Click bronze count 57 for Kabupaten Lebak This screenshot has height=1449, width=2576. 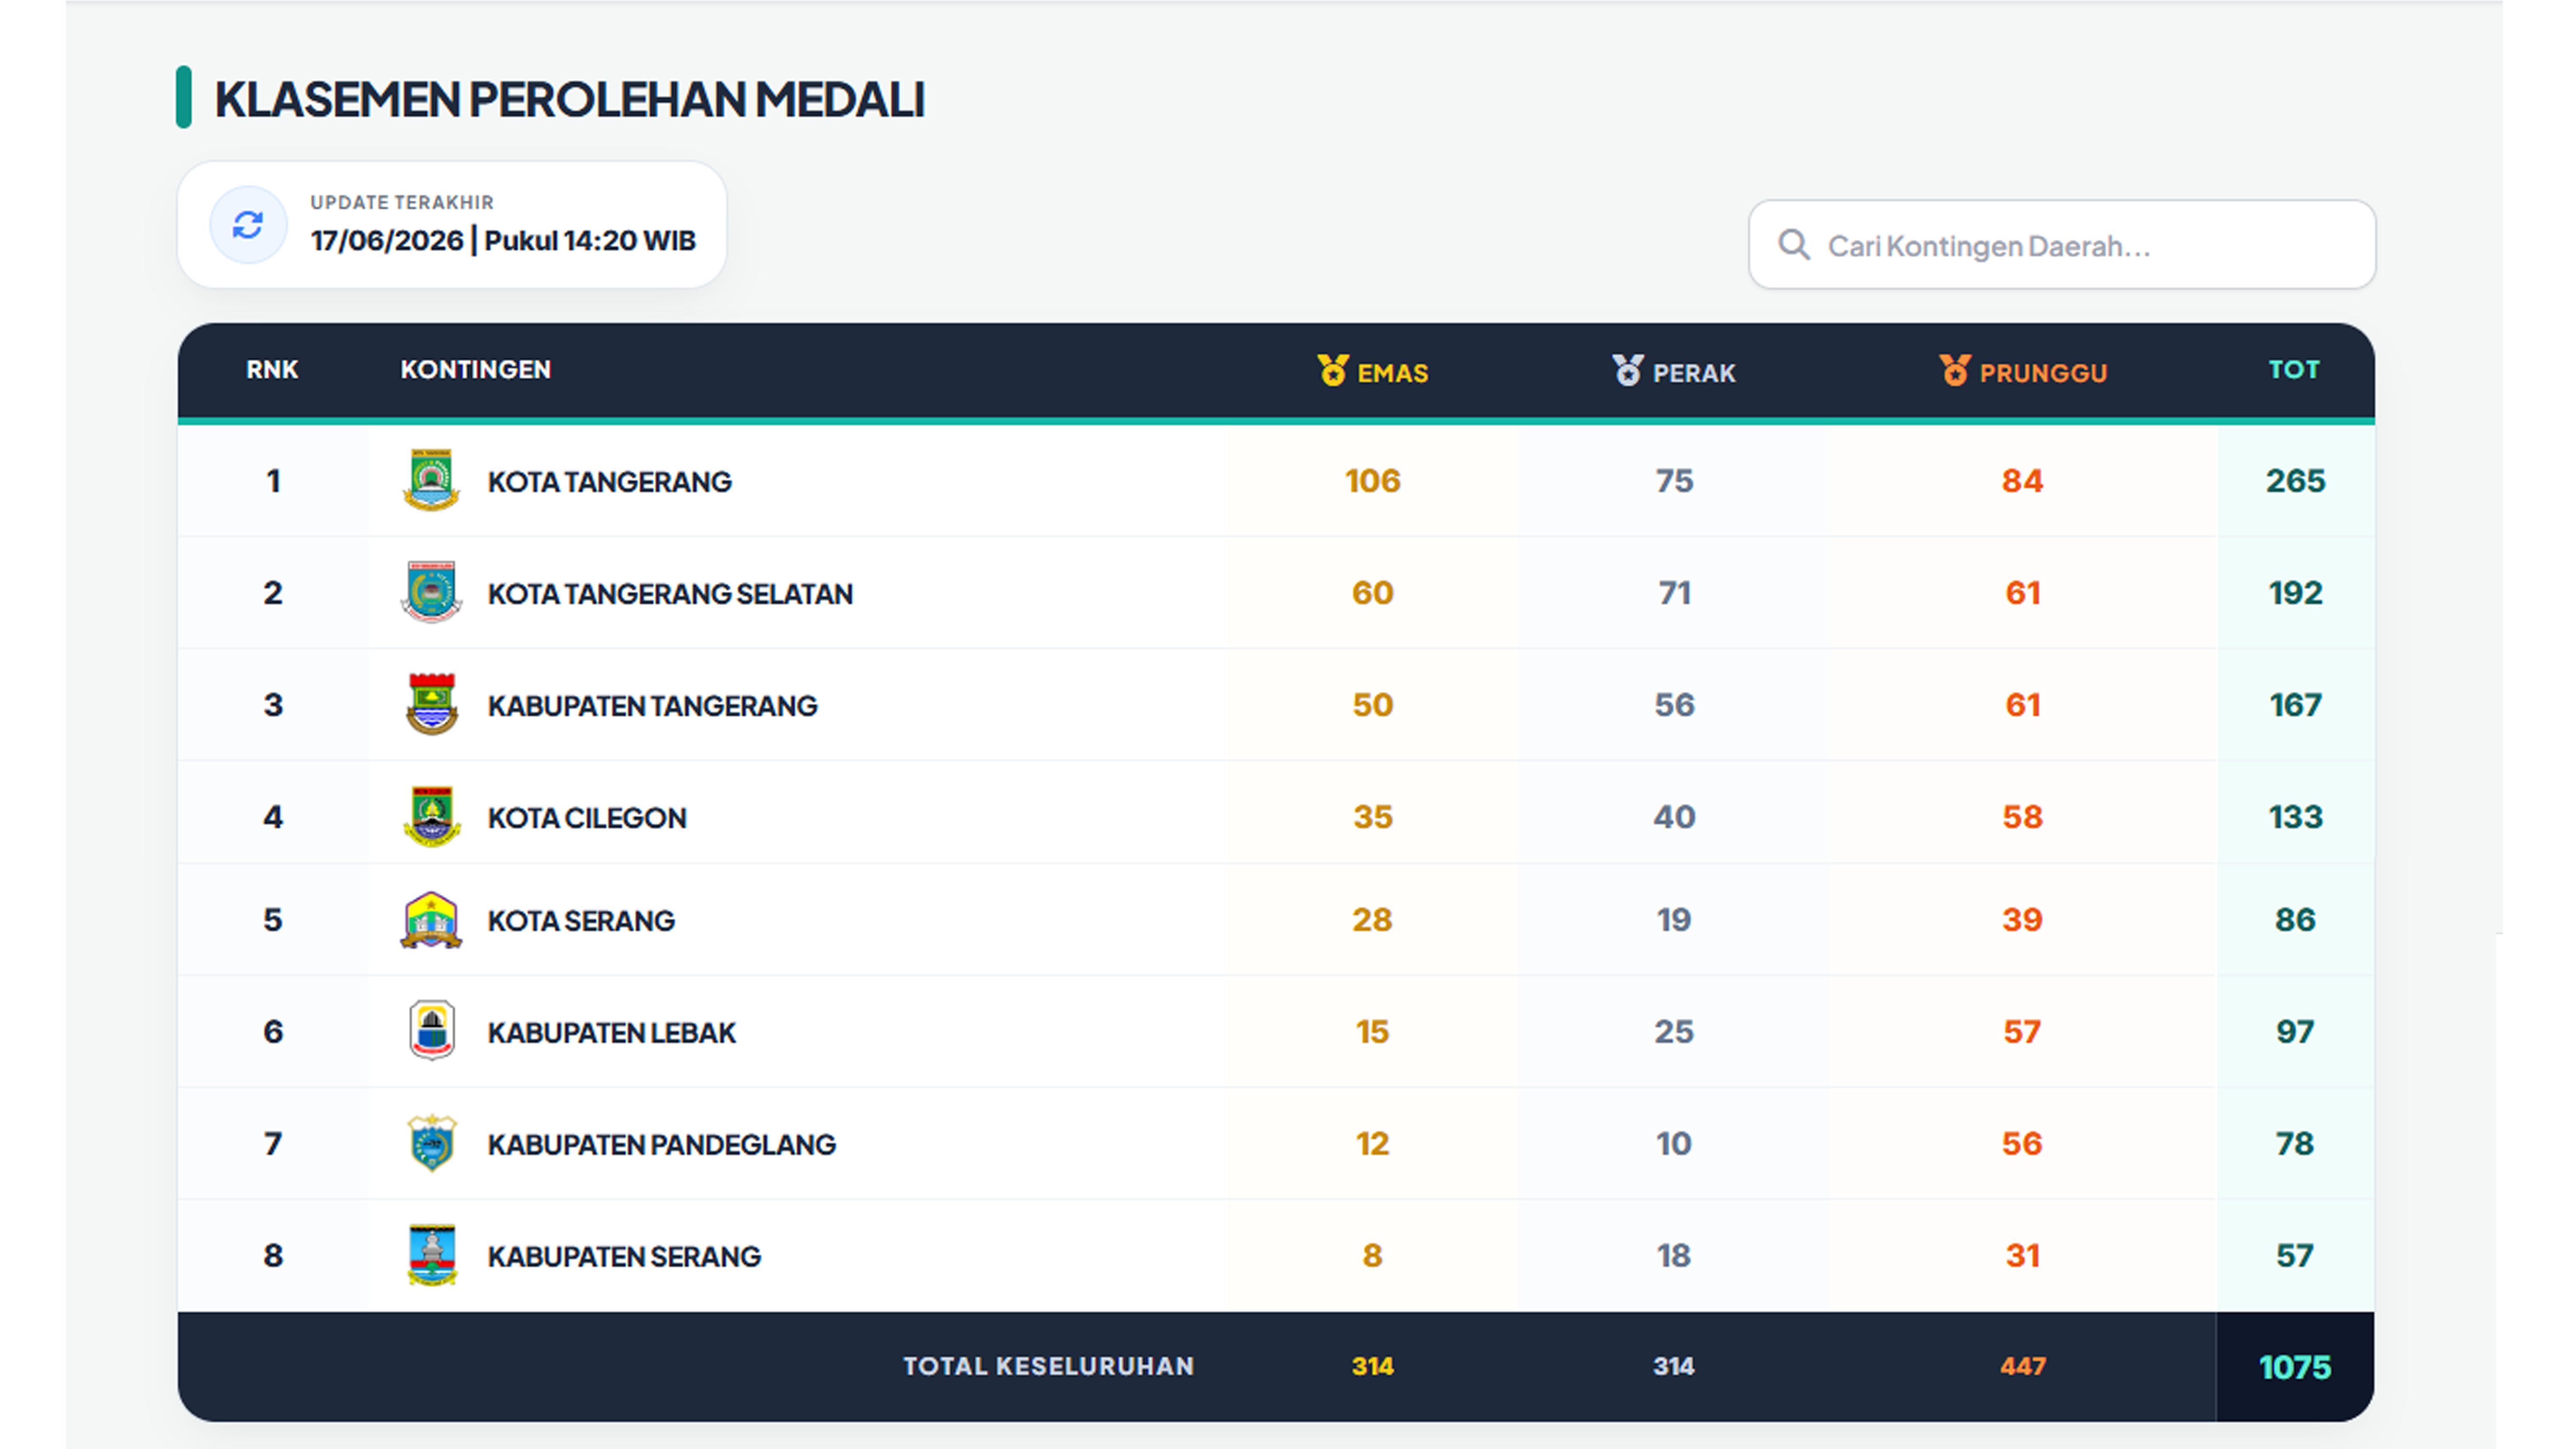click(x=2022, y=1032)
